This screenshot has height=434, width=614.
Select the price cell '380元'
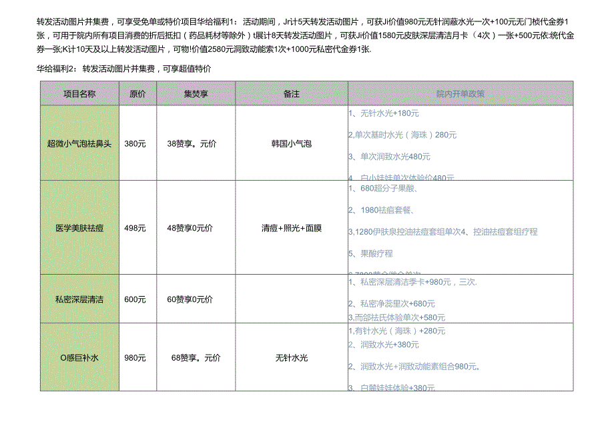[x=137, y=143]
